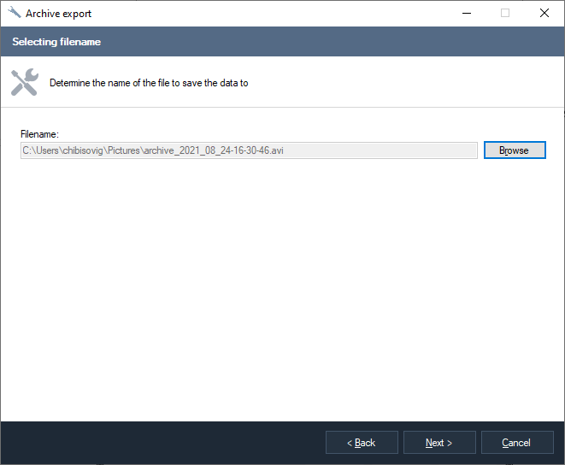Click the "Archive export" window title text
Image resolution: width=565 pixels, height=465 pixels.
[x=58, y=14]
